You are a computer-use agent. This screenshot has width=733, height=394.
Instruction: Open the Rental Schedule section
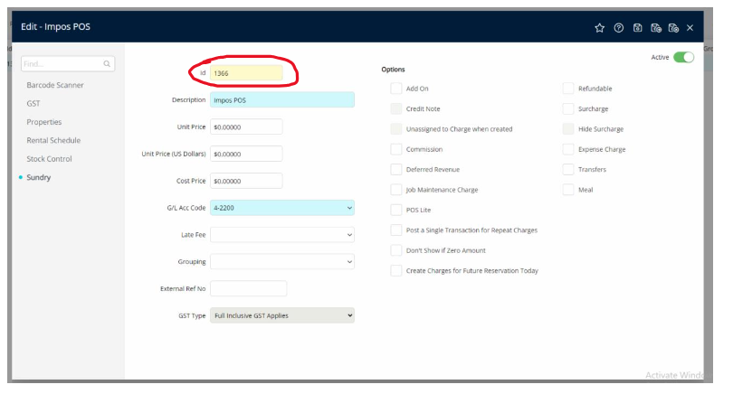[53, 140]
